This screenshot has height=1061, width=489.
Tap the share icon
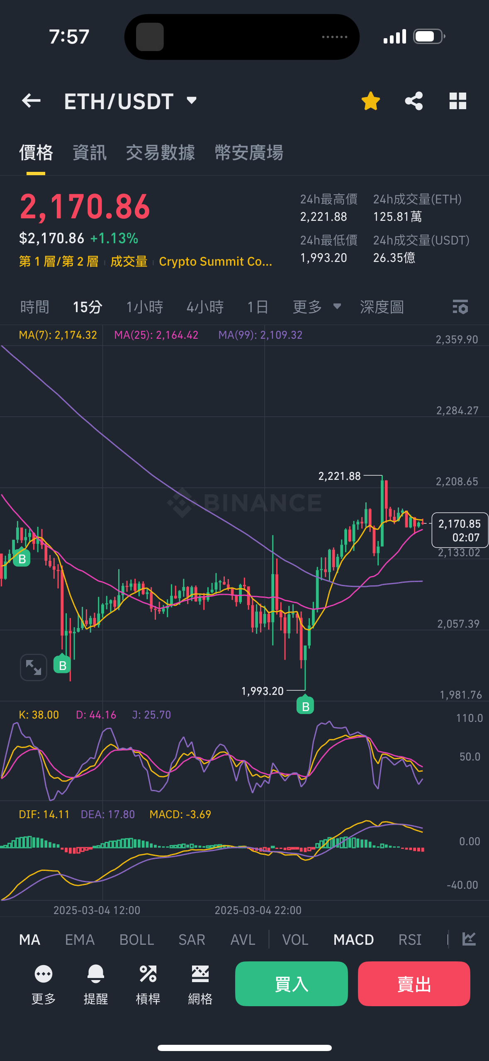click(x=414, y=101)
